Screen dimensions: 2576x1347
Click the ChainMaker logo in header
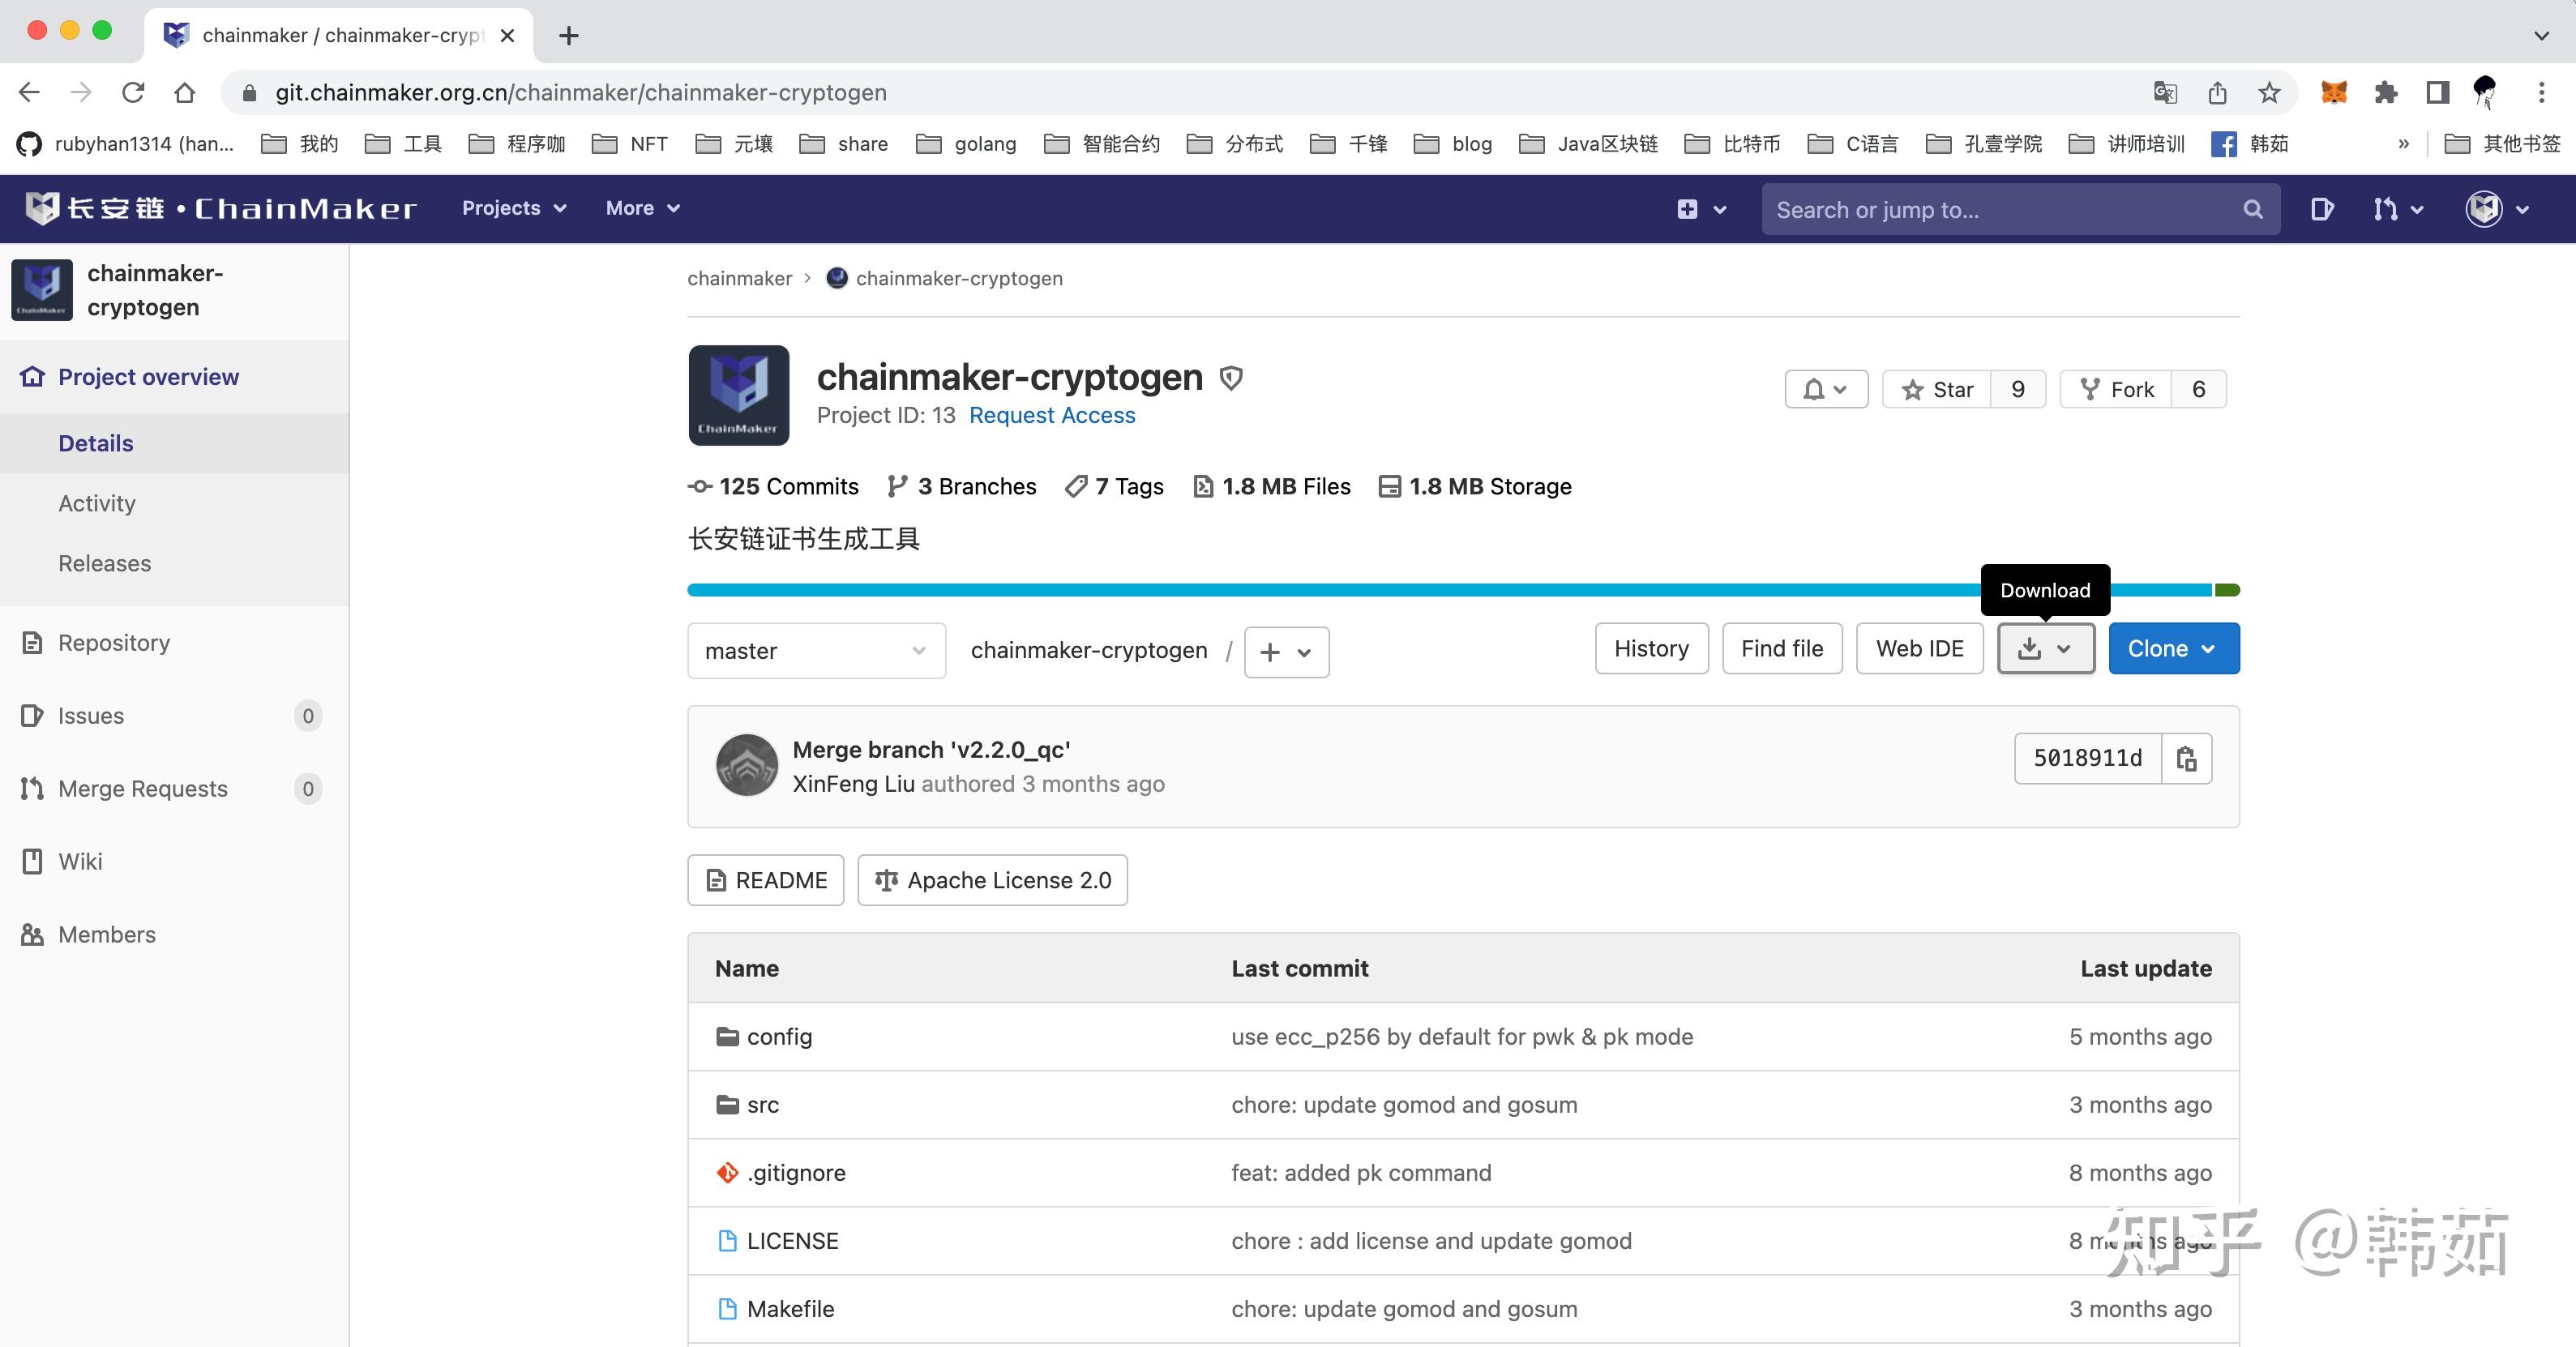pos(220,208)
